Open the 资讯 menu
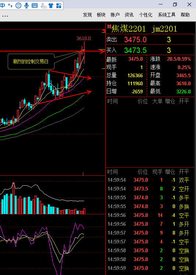 129,15
